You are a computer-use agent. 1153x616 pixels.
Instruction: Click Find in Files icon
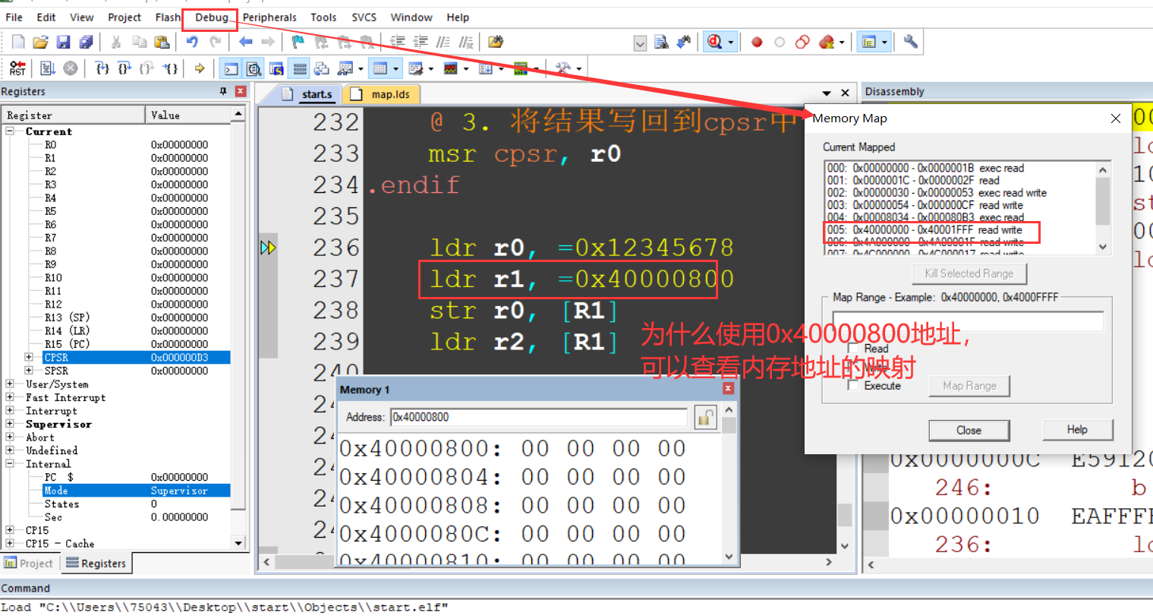661,43
